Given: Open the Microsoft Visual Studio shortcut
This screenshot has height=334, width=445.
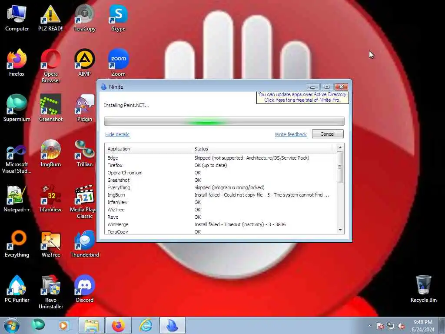Looking at the screenshot, I should tap(17, 159).
